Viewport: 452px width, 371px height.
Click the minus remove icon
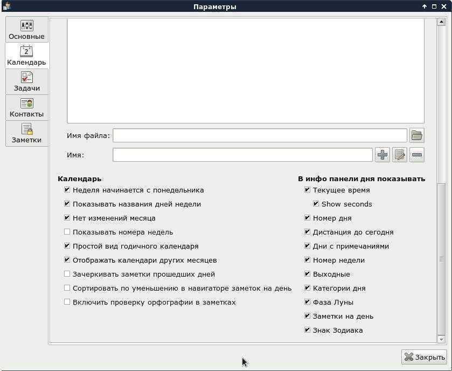417,155
